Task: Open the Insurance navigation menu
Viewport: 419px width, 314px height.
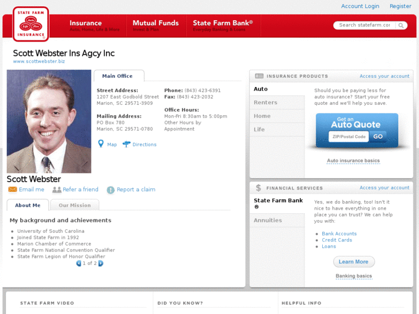Action: click(x=95, y=26)
